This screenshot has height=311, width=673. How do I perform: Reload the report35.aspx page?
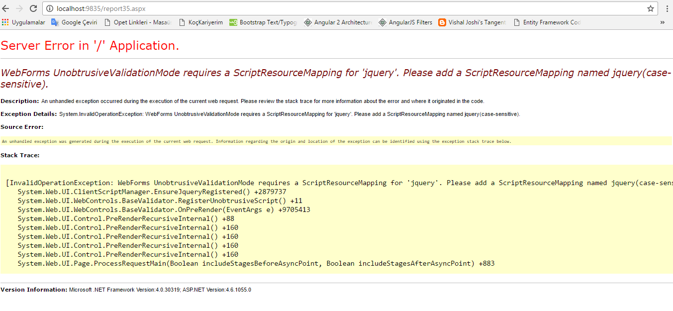tap(33, 8)
